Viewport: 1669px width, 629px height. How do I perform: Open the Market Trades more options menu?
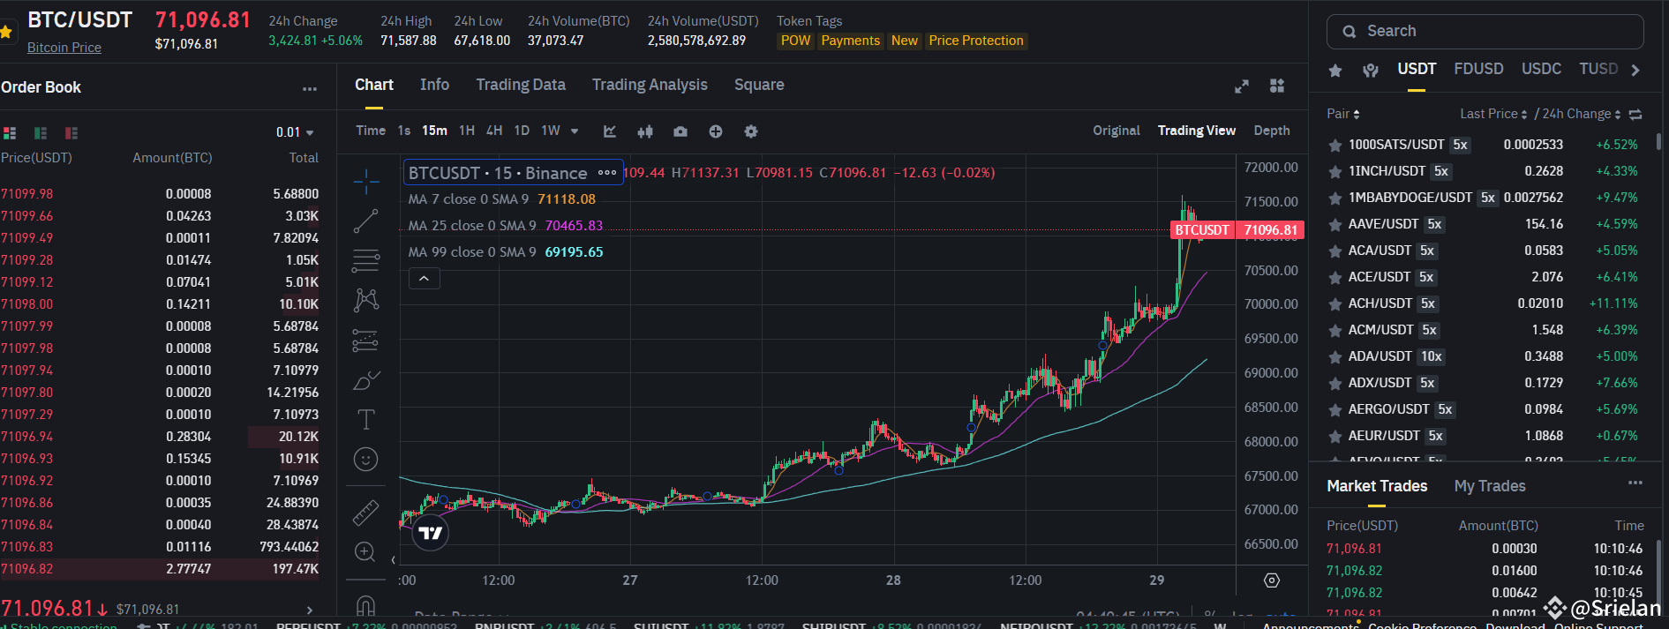coord(1635,483)
